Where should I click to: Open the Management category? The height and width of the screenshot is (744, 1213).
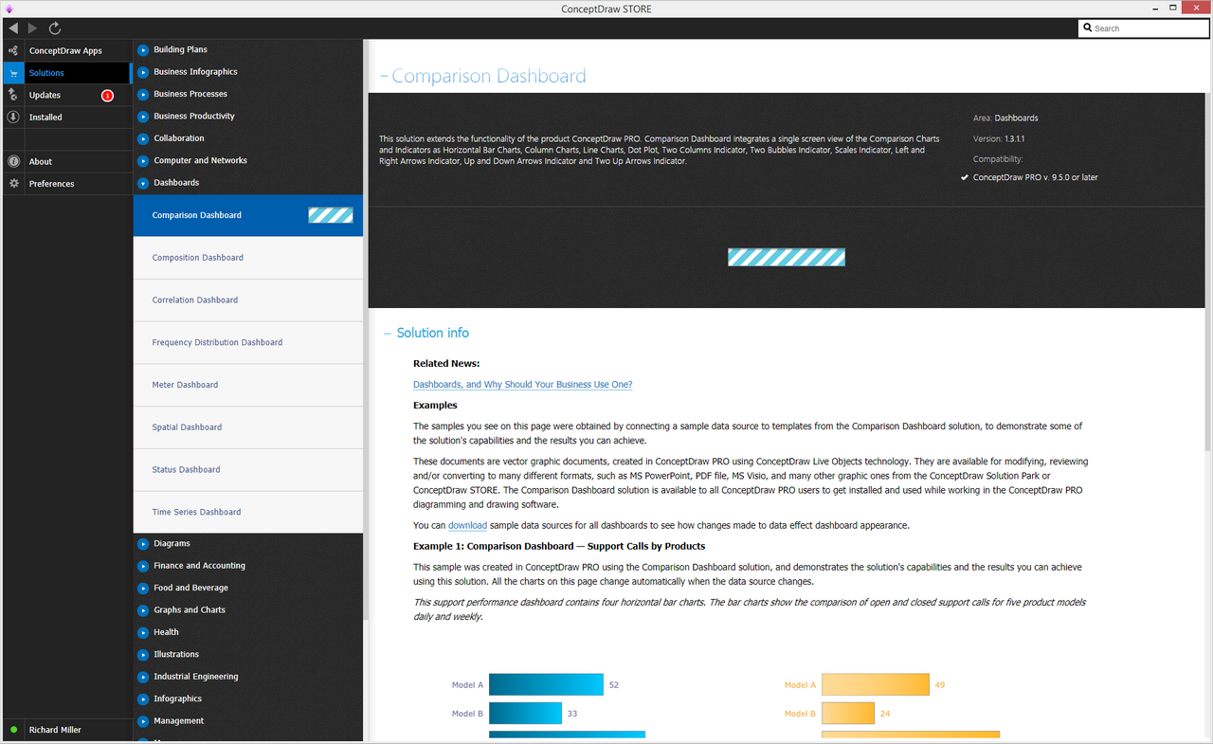pos(178,721)
